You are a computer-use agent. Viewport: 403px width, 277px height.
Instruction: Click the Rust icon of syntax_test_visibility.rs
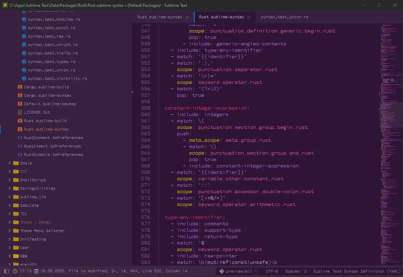point(24,78)
